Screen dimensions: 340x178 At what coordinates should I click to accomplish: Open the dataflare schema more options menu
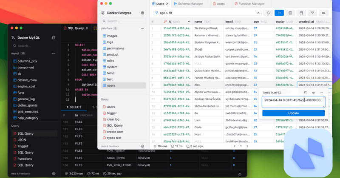coord(142,28)
